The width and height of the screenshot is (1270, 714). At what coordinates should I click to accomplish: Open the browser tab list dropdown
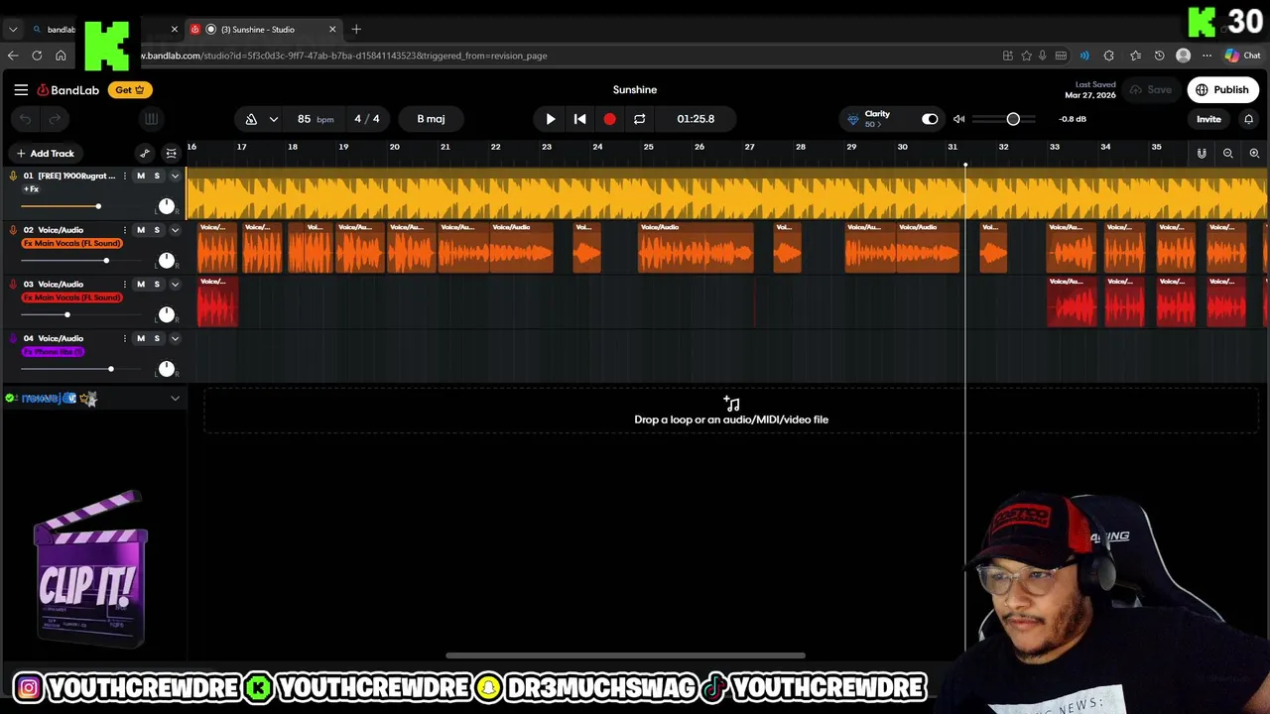(x=13, y=30)
